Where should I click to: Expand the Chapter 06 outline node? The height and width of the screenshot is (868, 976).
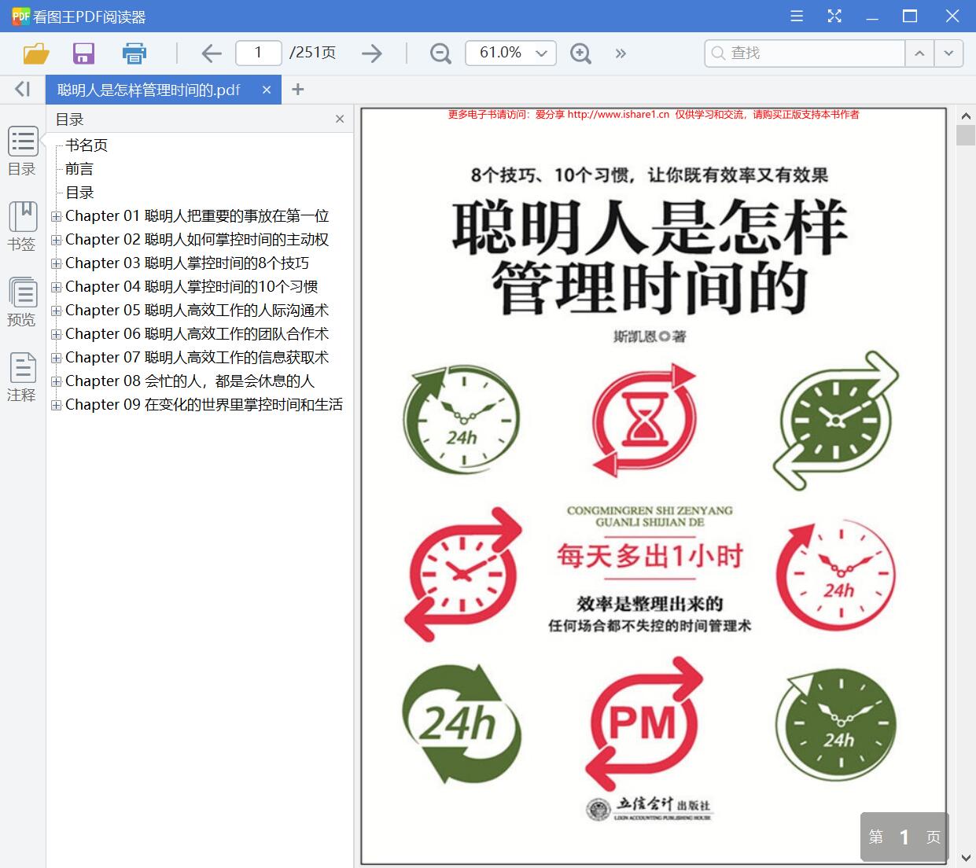coord(56,334)
